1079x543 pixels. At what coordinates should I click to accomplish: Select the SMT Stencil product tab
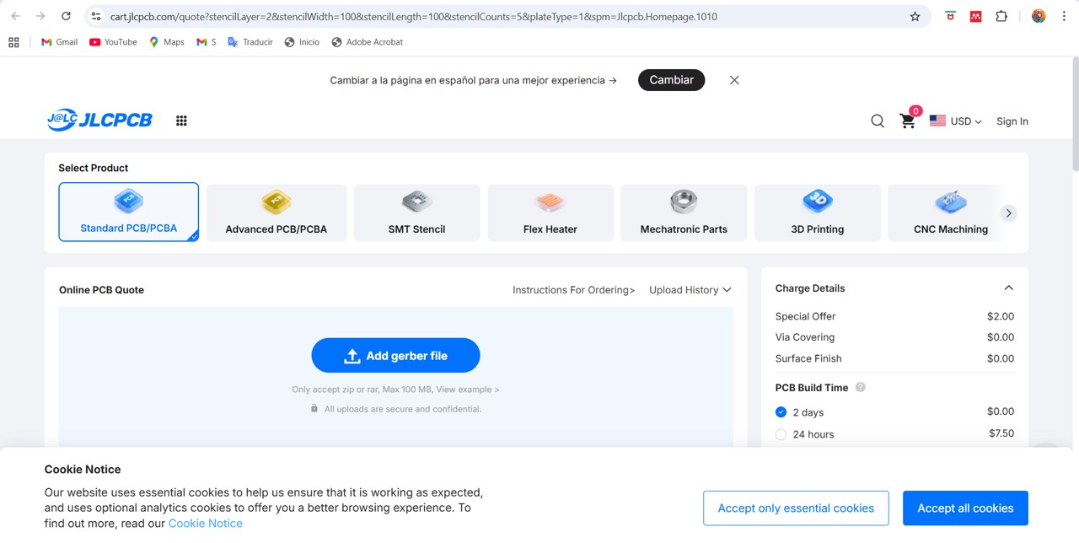coord(416,212)
